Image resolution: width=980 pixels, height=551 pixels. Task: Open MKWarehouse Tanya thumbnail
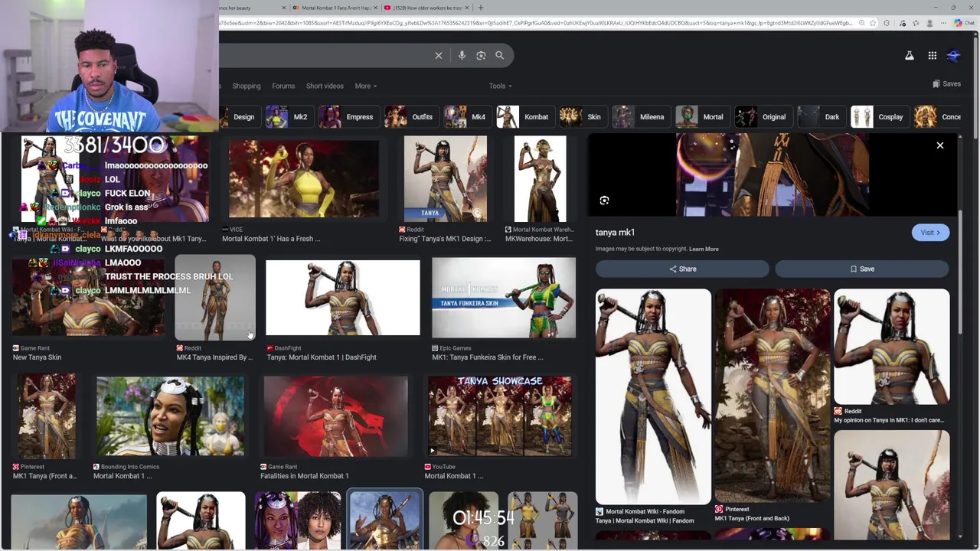point(540,179)
